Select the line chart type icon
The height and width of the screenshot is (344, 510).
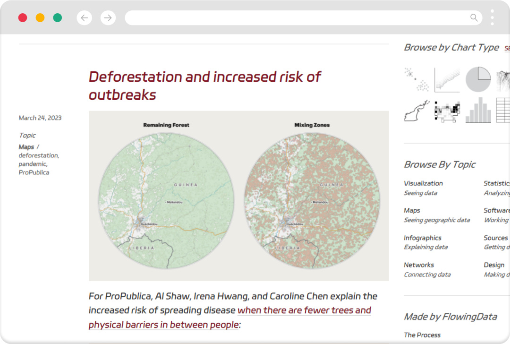point(447,79)
